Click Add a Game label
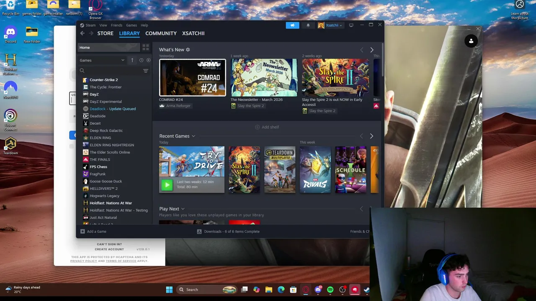 pos(97,232)
